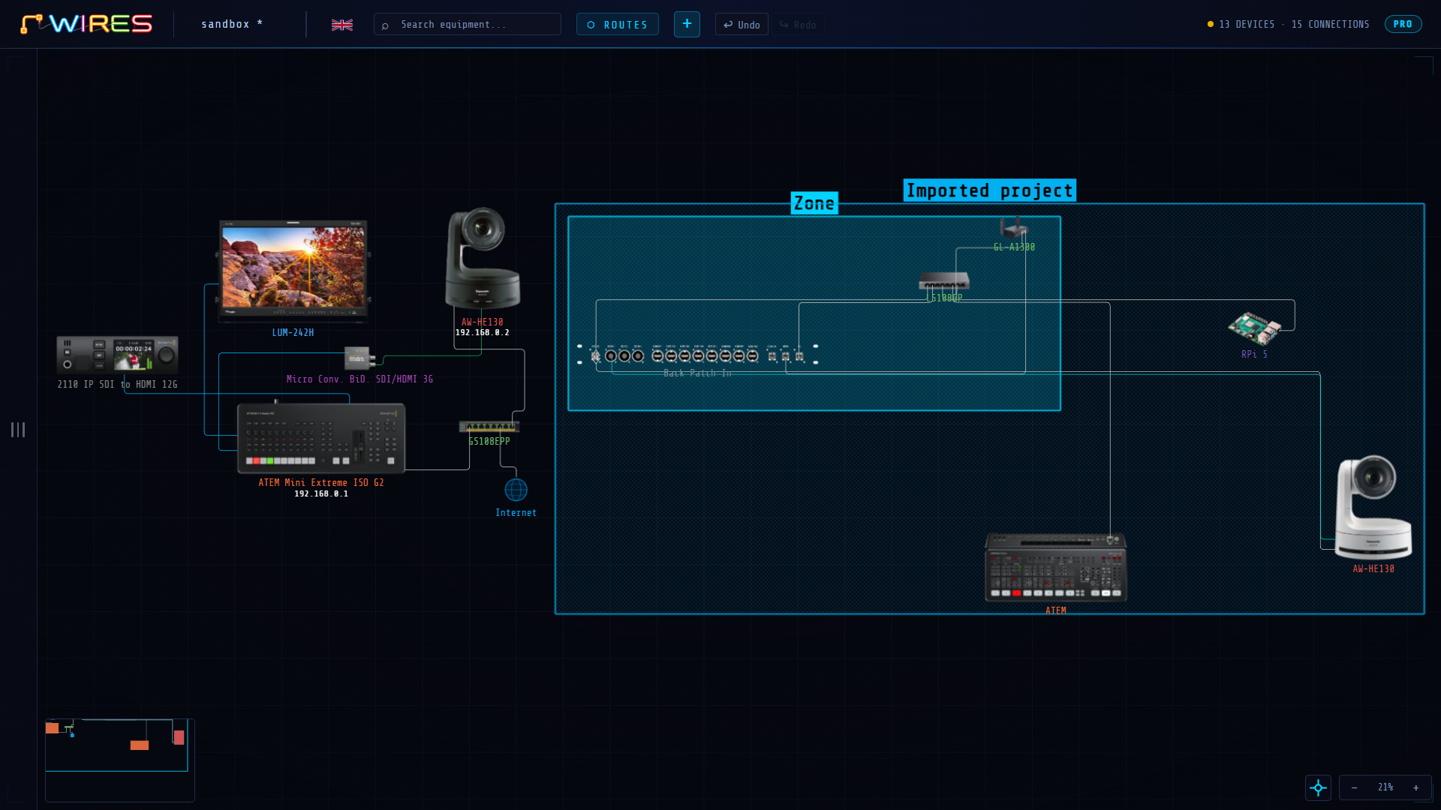1441x810 pixels.
Task: Undo the last action
Action: (742, 25)
